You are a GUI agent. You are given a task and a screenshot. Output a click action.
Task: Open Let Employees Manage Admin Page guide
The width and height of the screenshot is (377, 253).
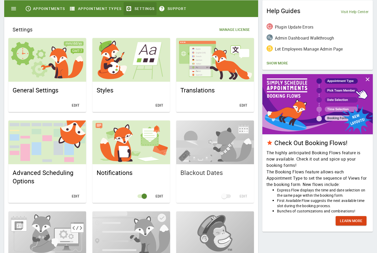(309, 49)
